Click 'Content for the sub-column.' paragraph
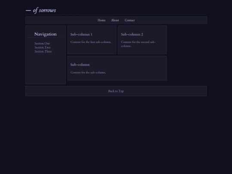The width and height of the screenshot is (232, 174). coord(88,73)
